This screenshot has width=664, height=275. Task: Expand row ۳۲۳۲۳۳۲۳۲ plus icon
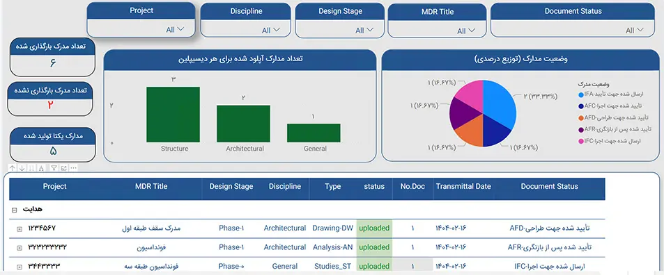pos(19,248)
